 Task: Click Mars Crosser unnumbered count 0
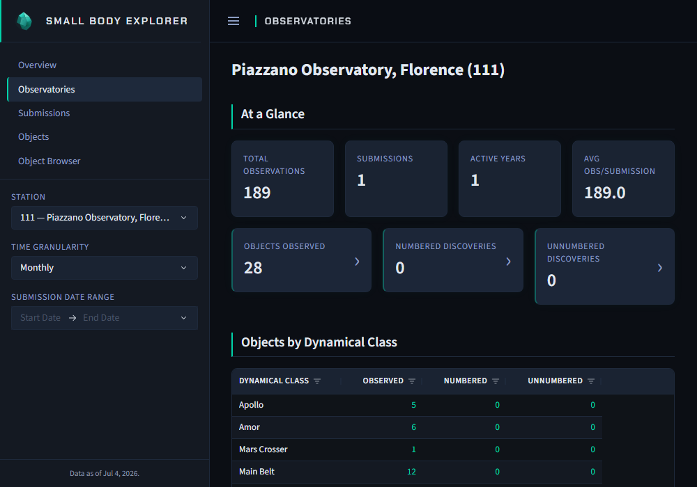592,449
